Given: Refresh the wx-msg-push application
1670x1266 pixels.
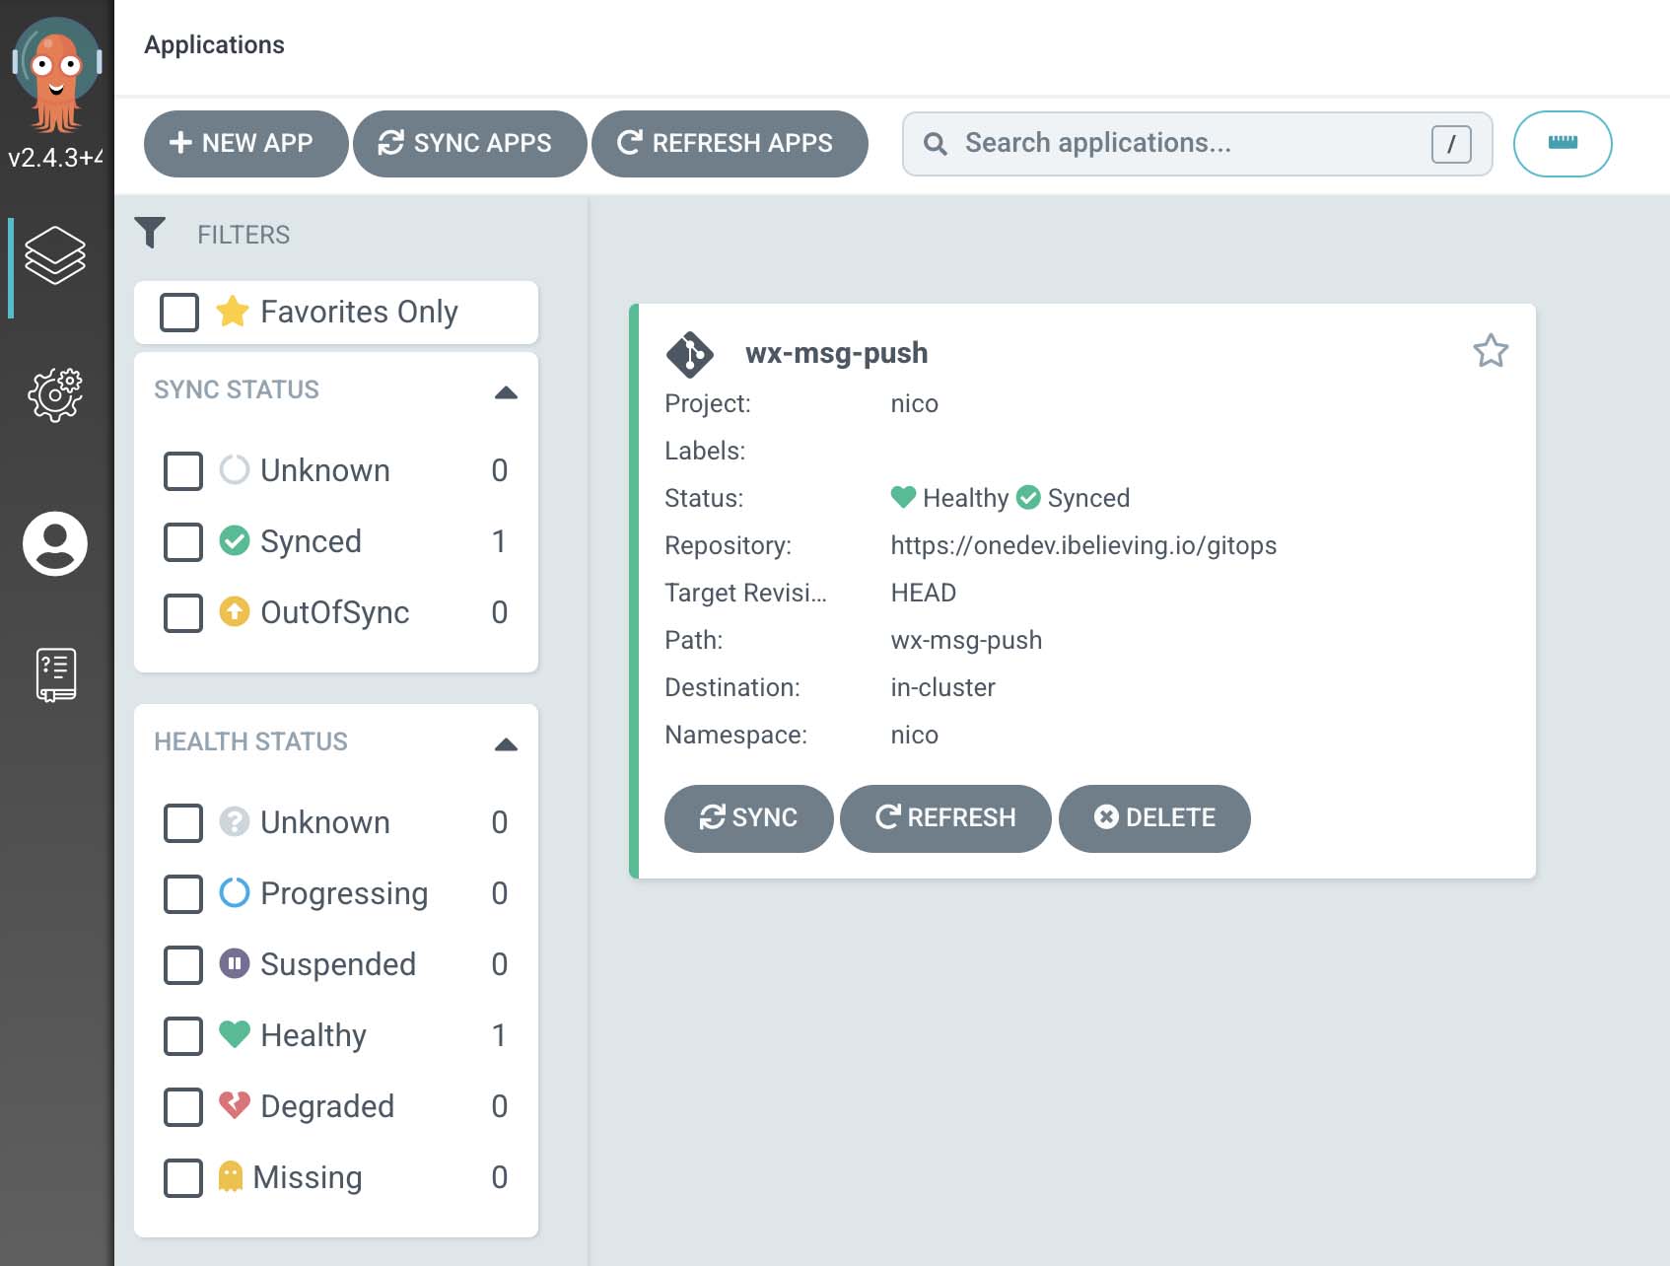Looking at the screenshot, I should pos(945,818).
